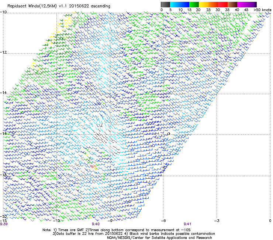This screenshot has width=273, height=240.
Task: Click the NOAA/NESDIS credit line
Action: pos(159,238)
